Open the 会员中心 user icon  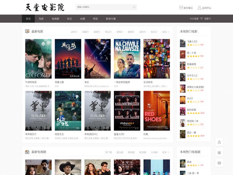[199, 7]
